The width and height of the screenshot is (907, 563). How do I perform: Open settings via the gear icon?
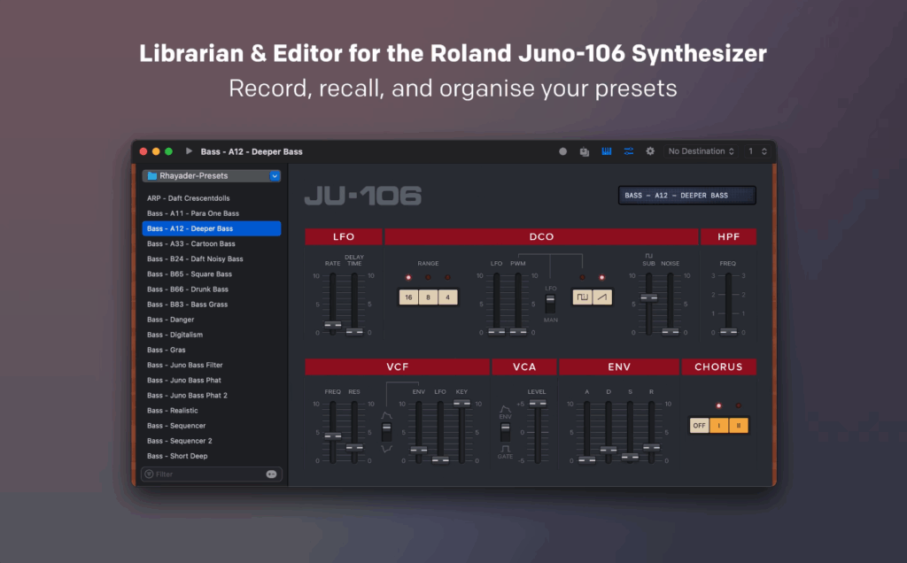pyautogui.click(x=651, y=151)
